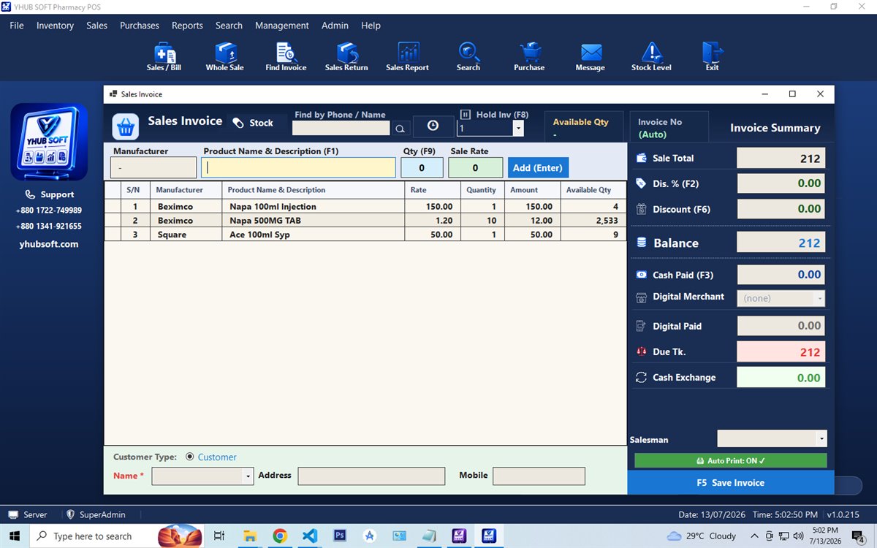
Task: Open the Search menu in menu bar
Action: 229,26
